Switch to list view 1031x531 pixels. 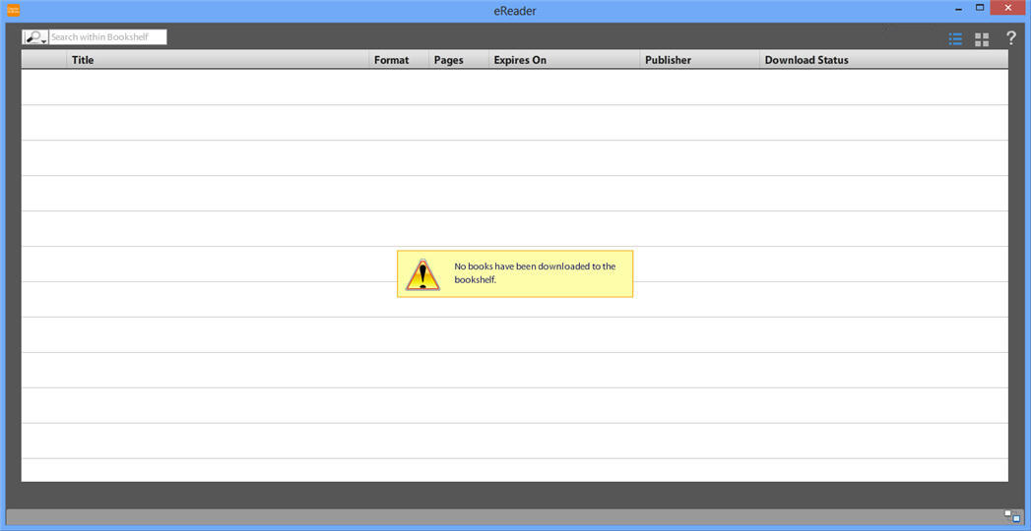pyautogui.click(x=955, y=39)
